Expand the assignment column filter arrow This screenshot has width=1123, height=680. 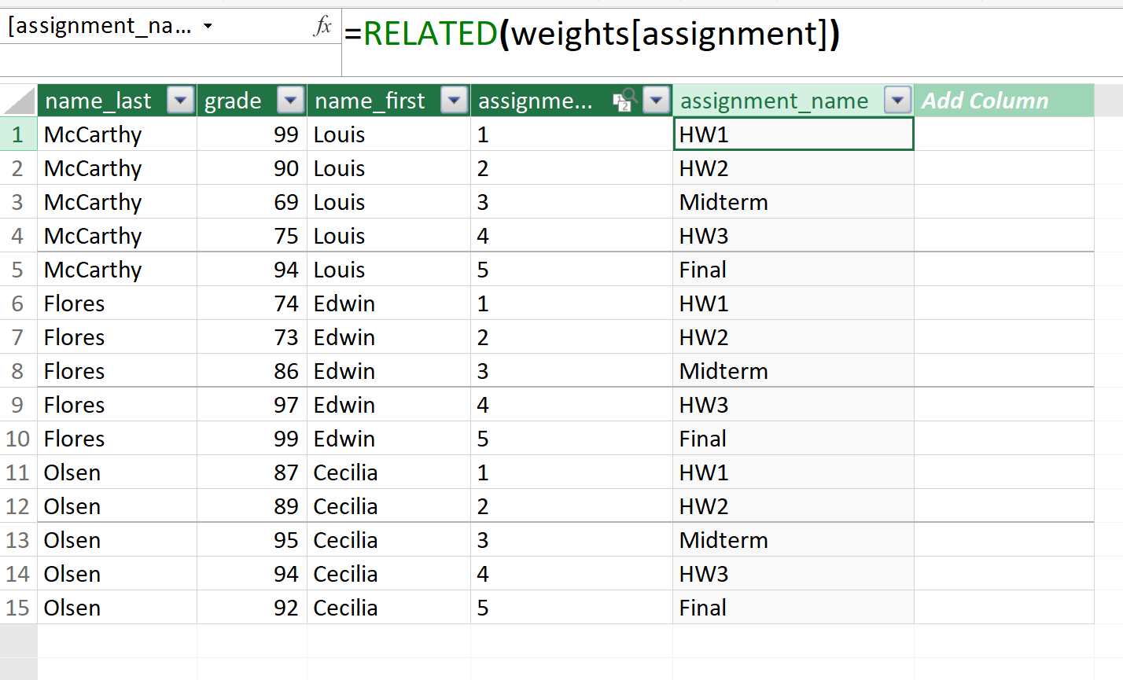pyautogui.click(x=657, y=101)
